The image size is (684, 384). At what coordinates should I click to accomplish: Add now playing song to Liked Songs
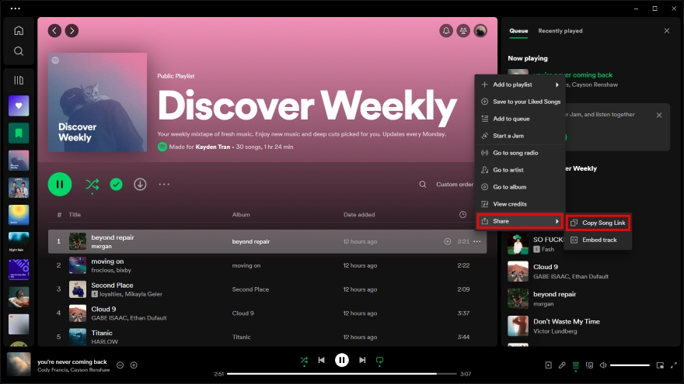pos(134,365)
